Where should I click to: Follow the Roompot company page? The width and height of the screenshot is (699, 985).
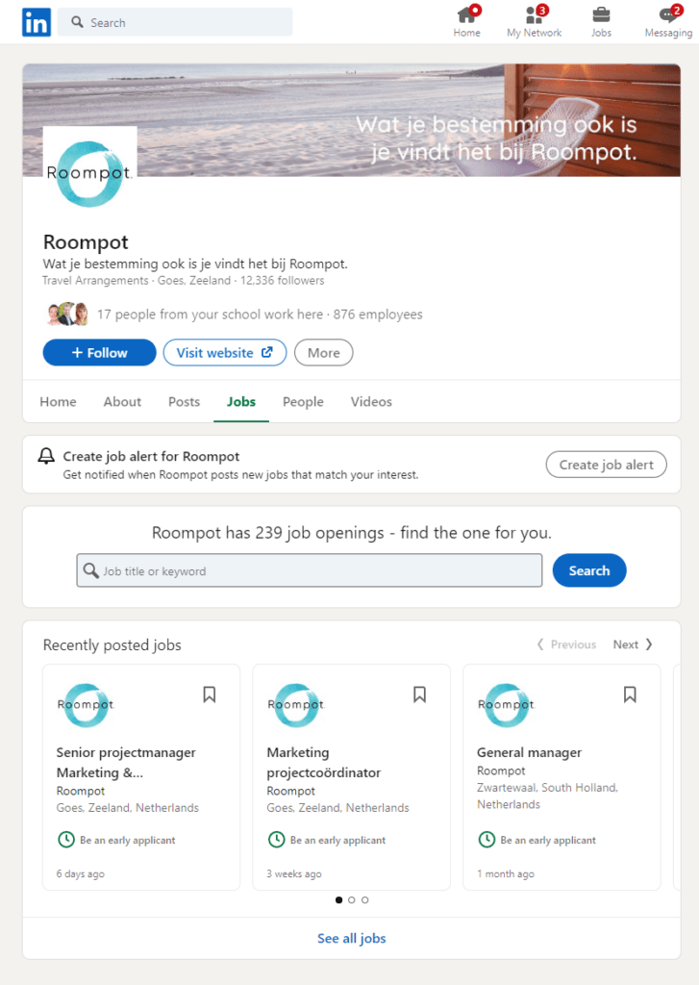[x=99, y=353]
